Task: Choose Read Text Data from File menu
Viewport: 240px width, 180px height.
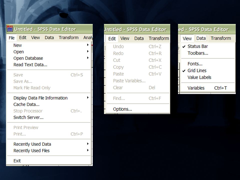Action: 49,65
